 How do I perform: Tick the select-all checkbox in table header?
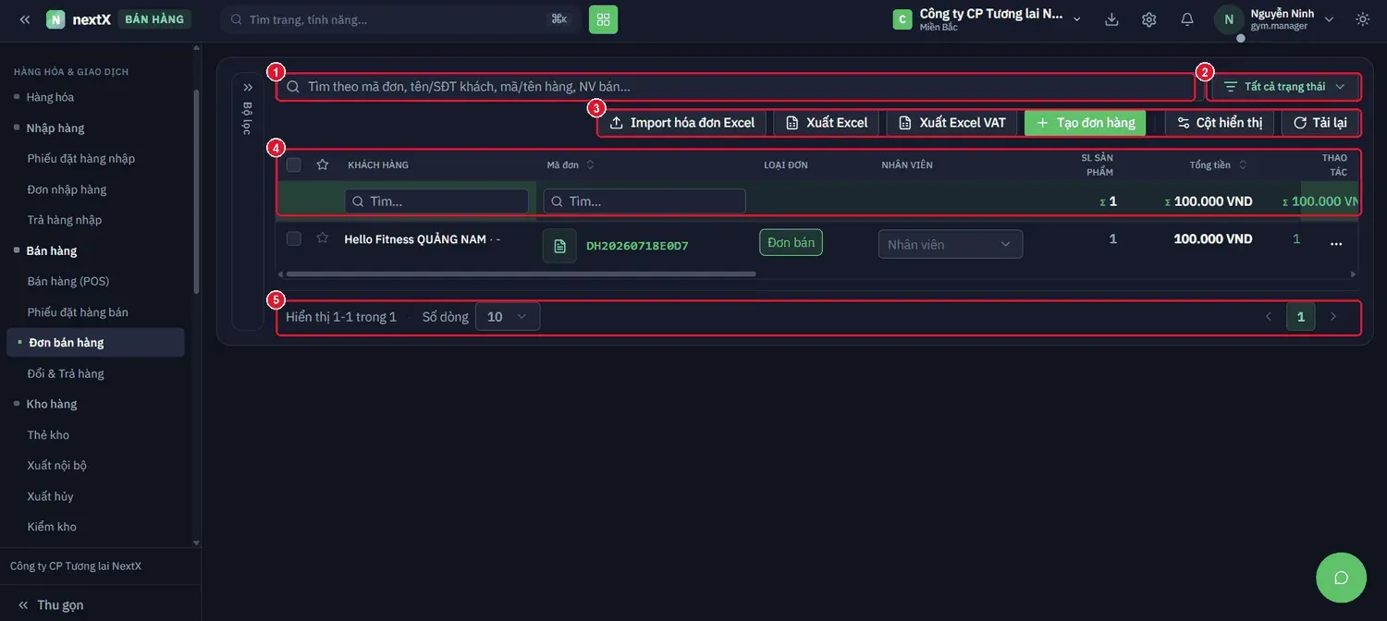click(x=294, y=164)
